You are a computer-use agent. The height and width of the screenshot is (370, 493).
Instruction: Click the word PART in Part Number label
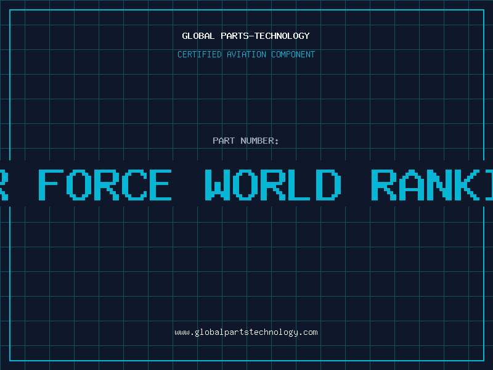[x=224, y=141]
